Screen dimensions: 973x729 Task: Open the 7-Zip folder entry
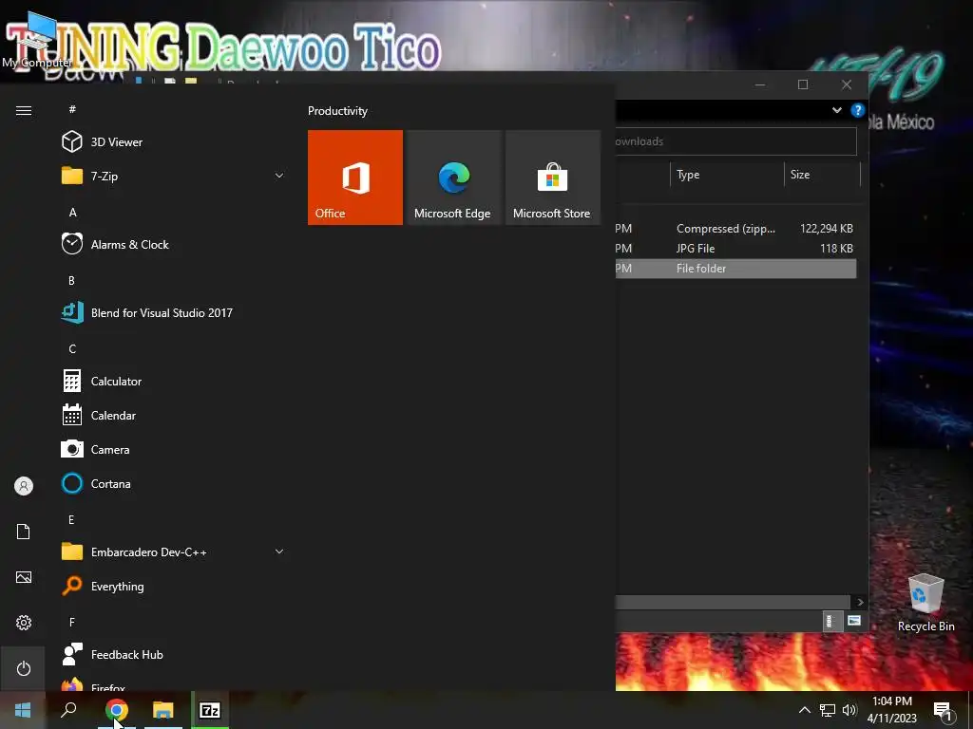tap(174, 176)
